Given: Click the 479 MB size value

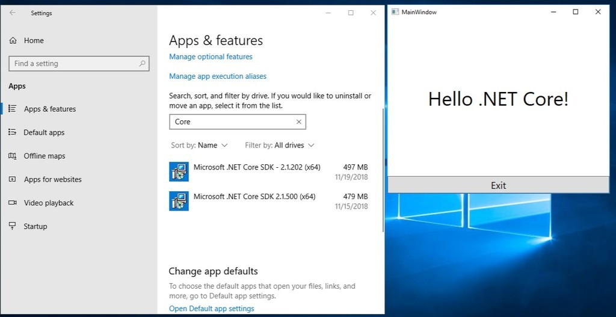Looking at the screenshot, I should [355, 197].
